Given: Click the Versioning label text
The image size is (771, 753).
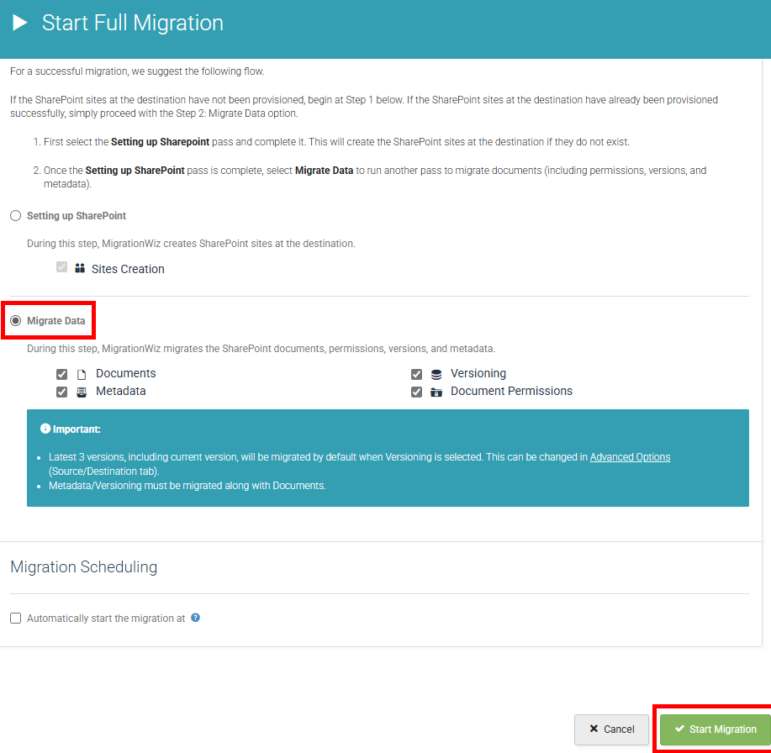Looking at the screenshot, I should (x=478, y=373).
